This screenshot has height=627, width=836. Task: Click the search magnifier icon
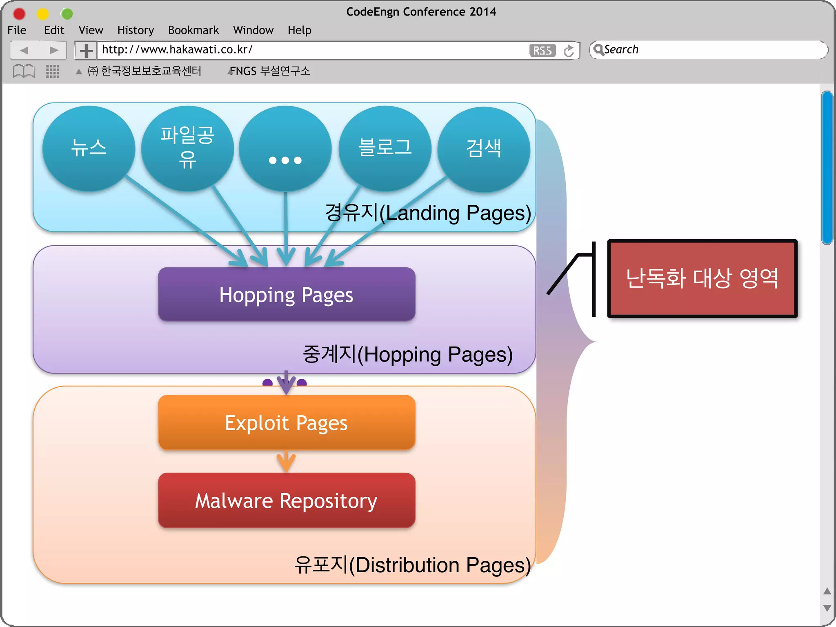coord(598,50)
